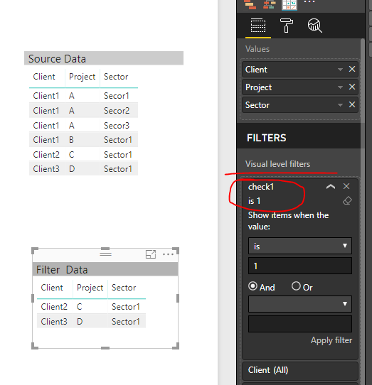Select the Secor3 cell in Source Data

coord(117,126)
